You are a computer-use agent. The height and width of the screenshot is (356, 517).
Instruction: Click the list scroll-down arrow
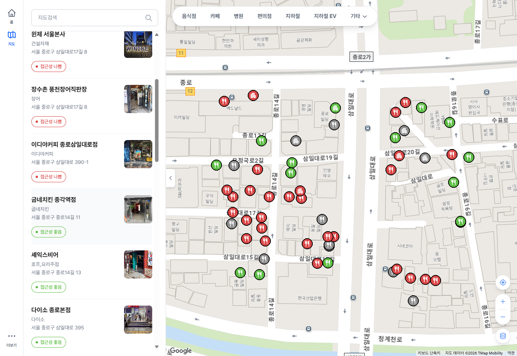(x=157, y=347)
